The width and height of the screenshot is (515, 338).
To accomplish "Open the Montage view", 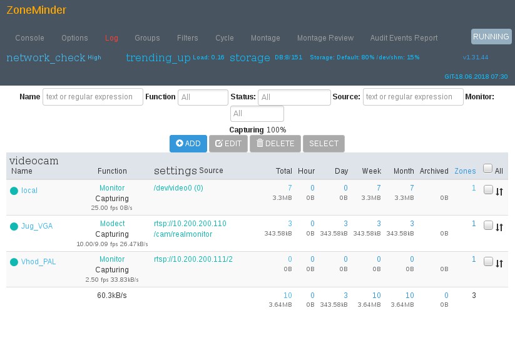I will coord(265,38).
